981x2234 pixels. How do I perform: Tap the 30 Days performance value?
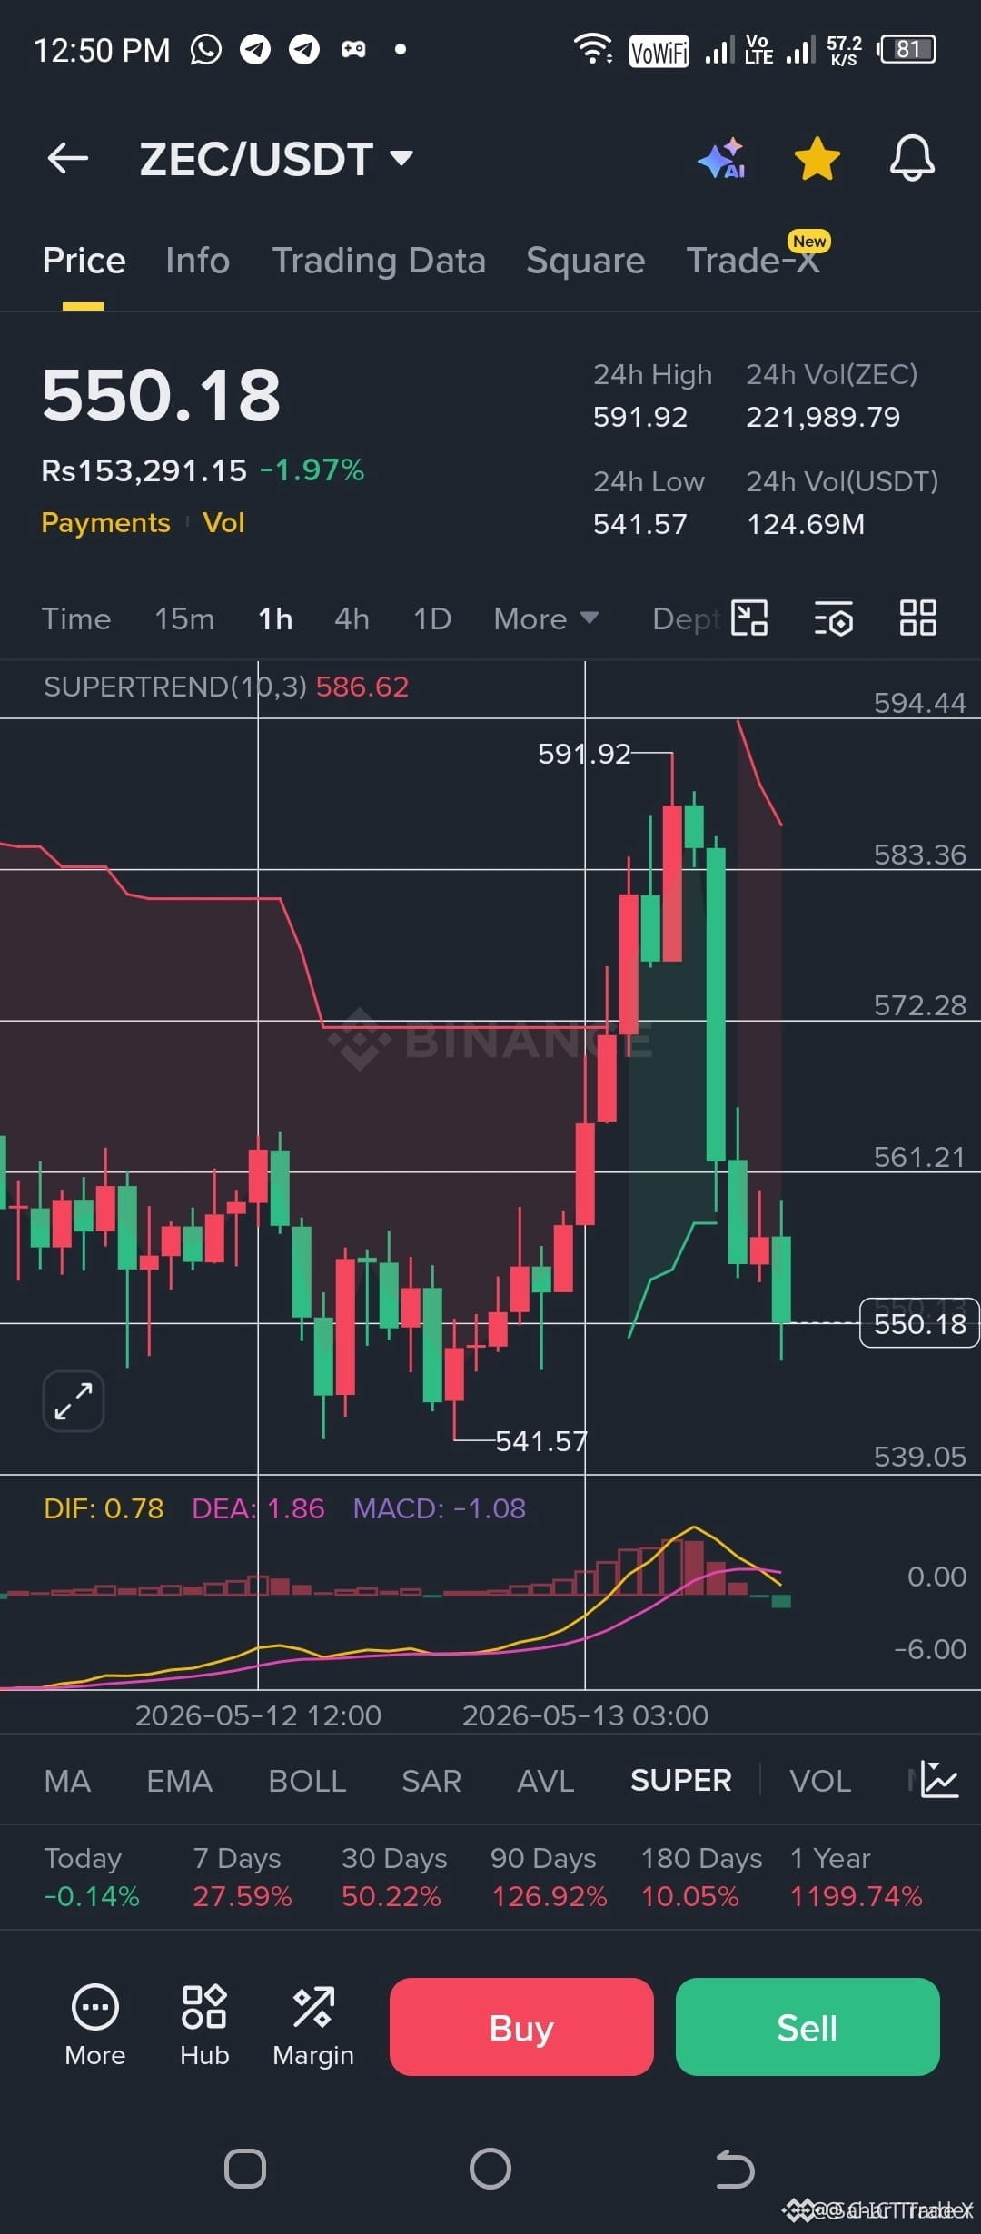pos(391,1897)
